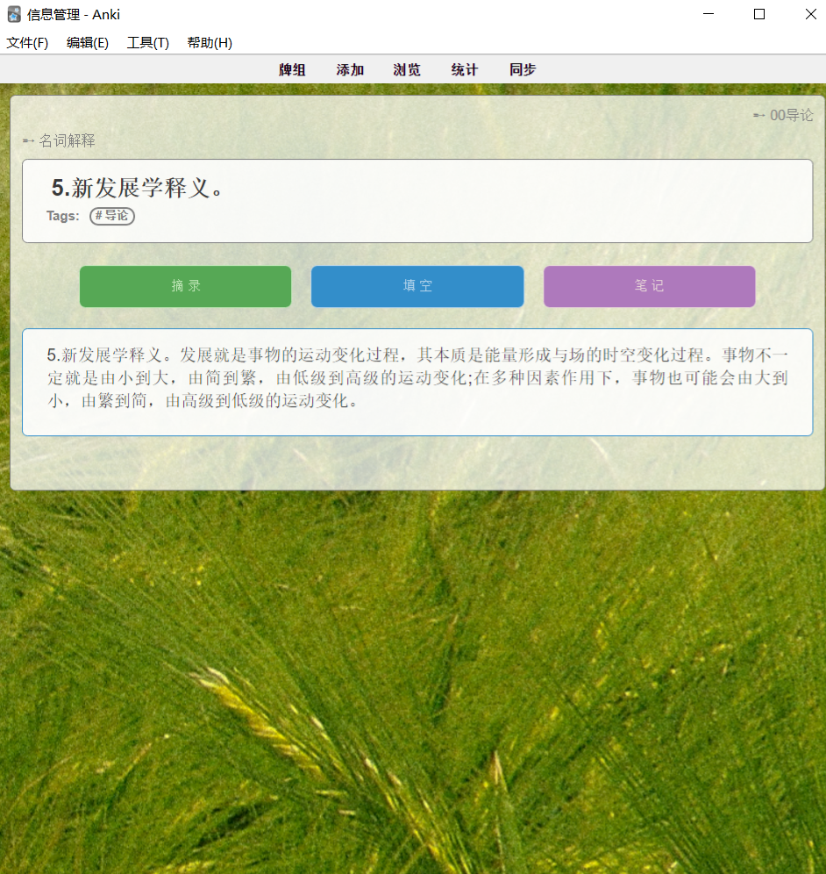Open the 浏览 card browser
Screen dimensions: 826x874
pyautogui.click(x=407, y=69)
